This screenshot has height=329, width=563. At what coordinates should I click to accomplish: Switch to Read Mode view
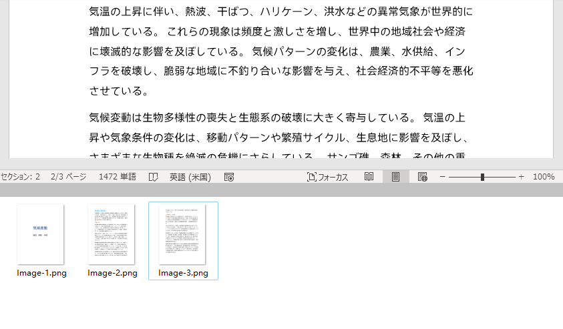pyautogui.click(x=369, y=177)
